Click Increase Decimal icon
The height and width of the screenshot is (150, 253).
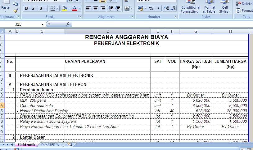(166, 8)
